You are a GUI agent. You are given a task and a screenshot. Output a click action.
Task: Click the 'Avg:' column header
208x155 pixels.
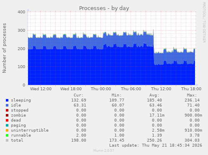coord(154,95)
